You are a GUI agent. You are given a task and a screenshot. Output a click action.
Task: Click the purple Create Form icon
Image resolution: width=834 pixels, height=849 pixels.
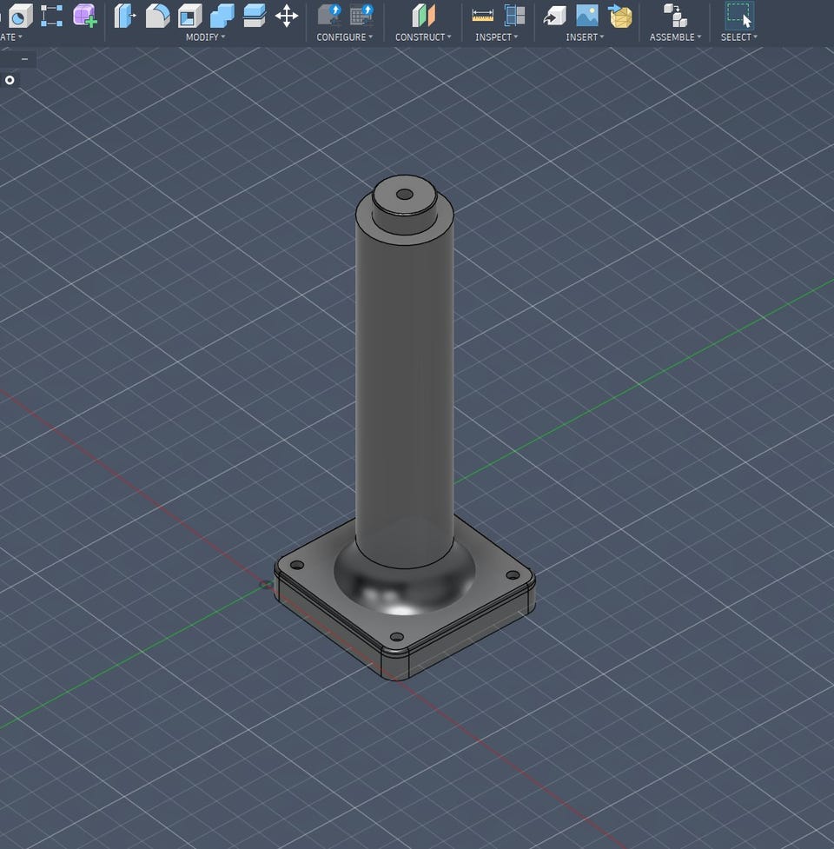85,15
